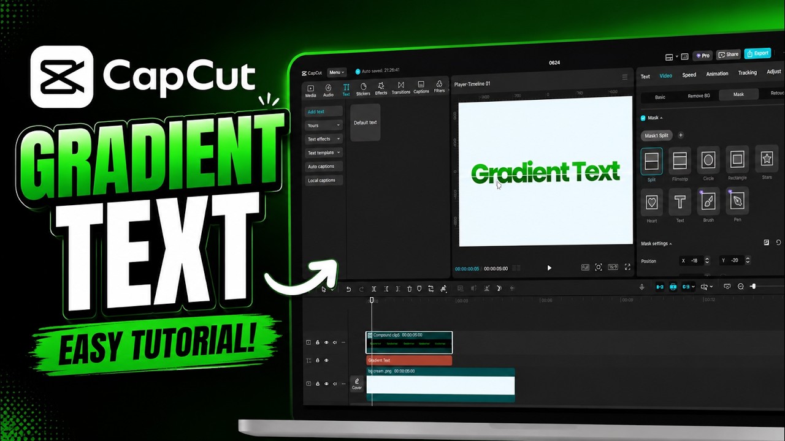Click the Auto captions button

(324, 167)
